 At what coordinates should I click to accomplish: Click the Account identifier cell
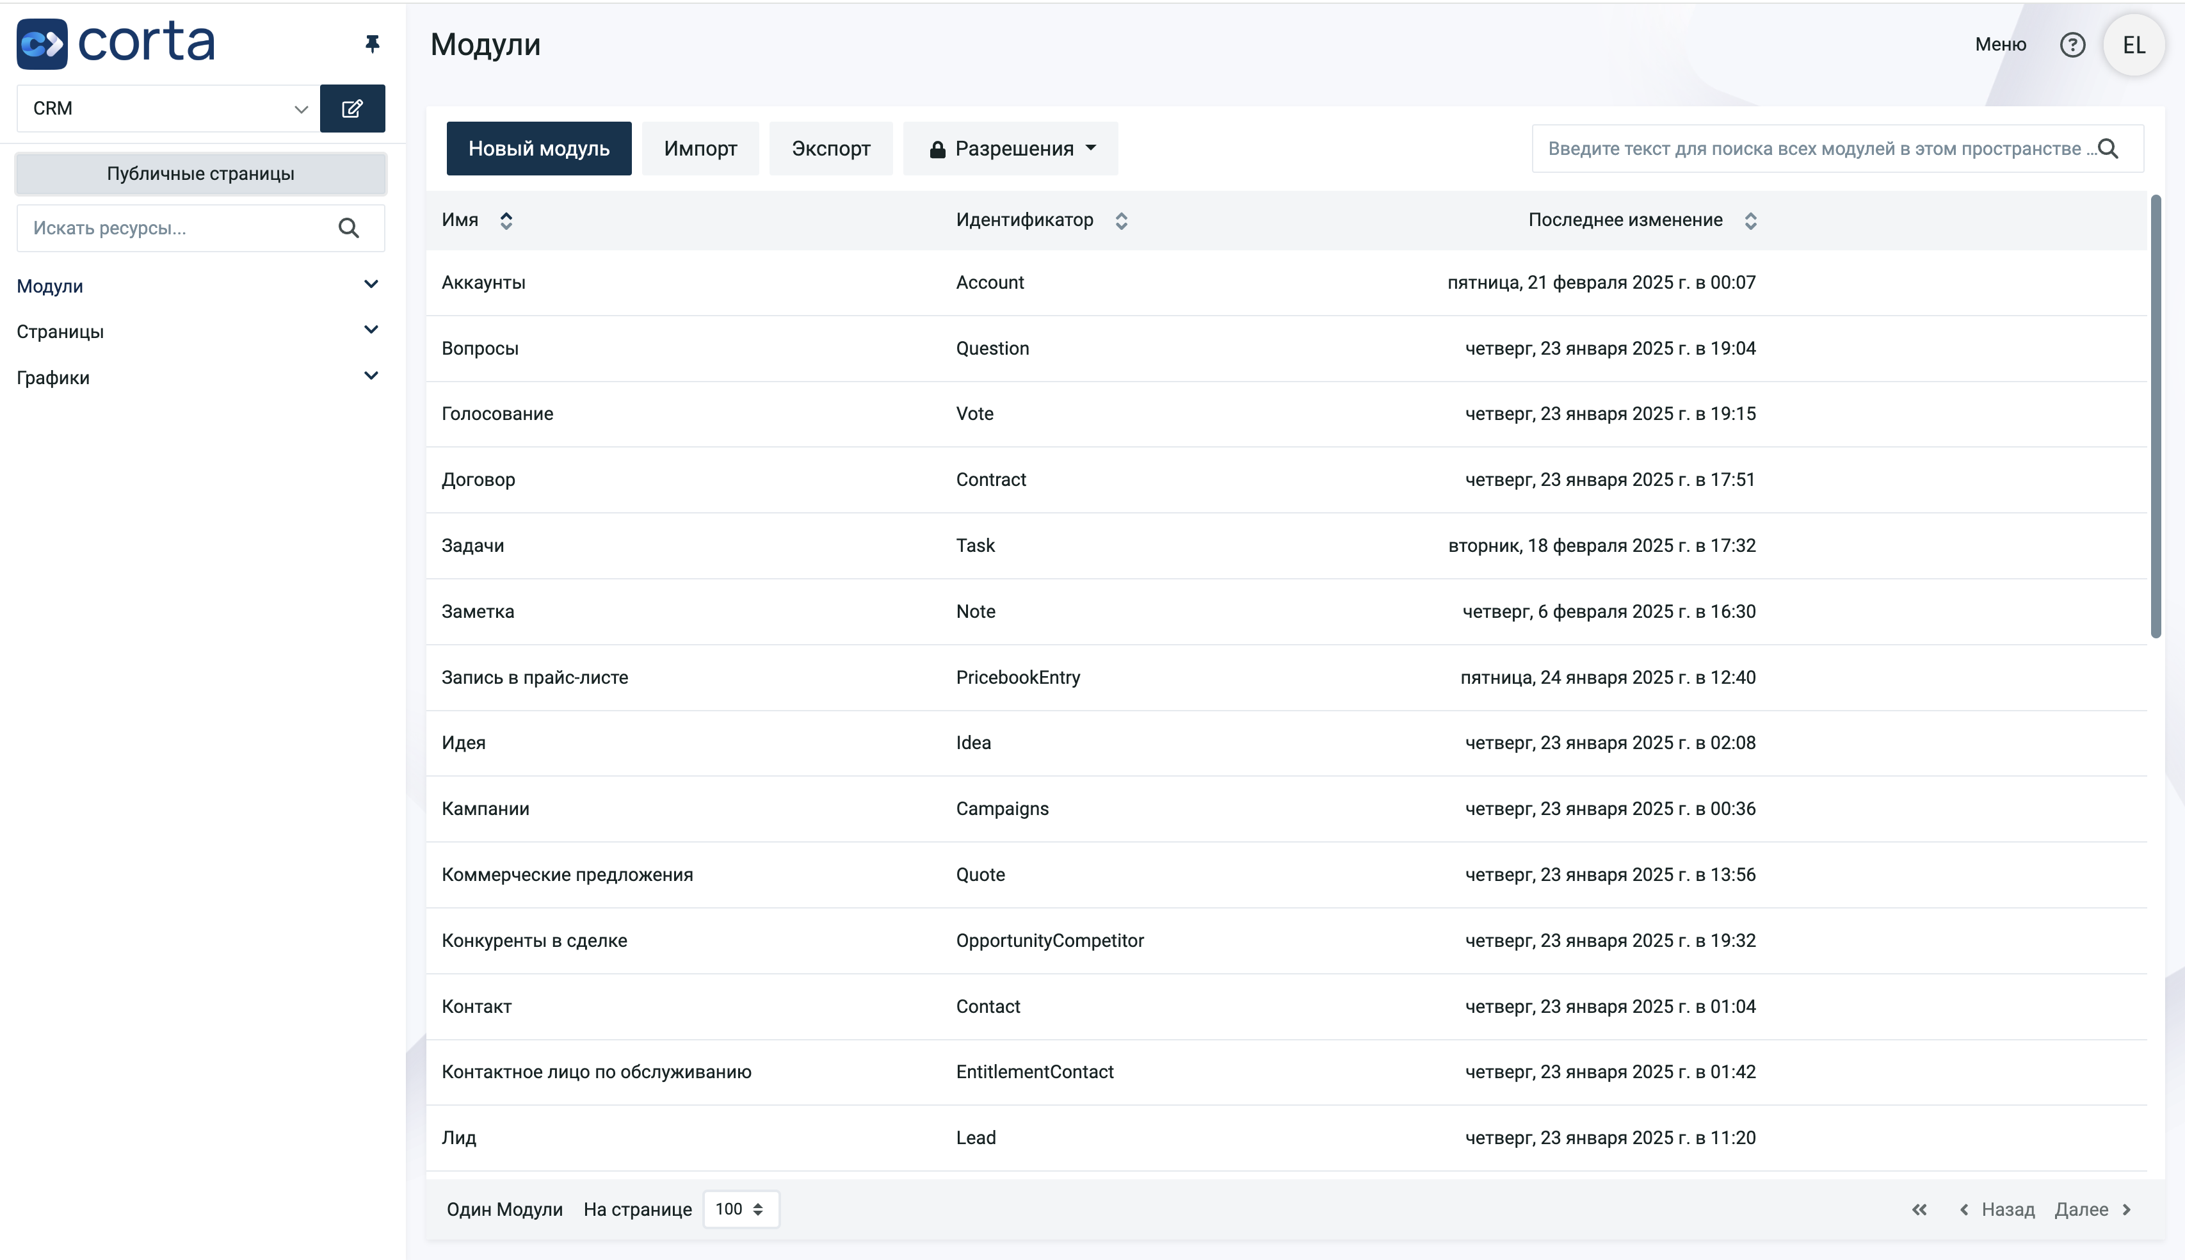[989, 283]
